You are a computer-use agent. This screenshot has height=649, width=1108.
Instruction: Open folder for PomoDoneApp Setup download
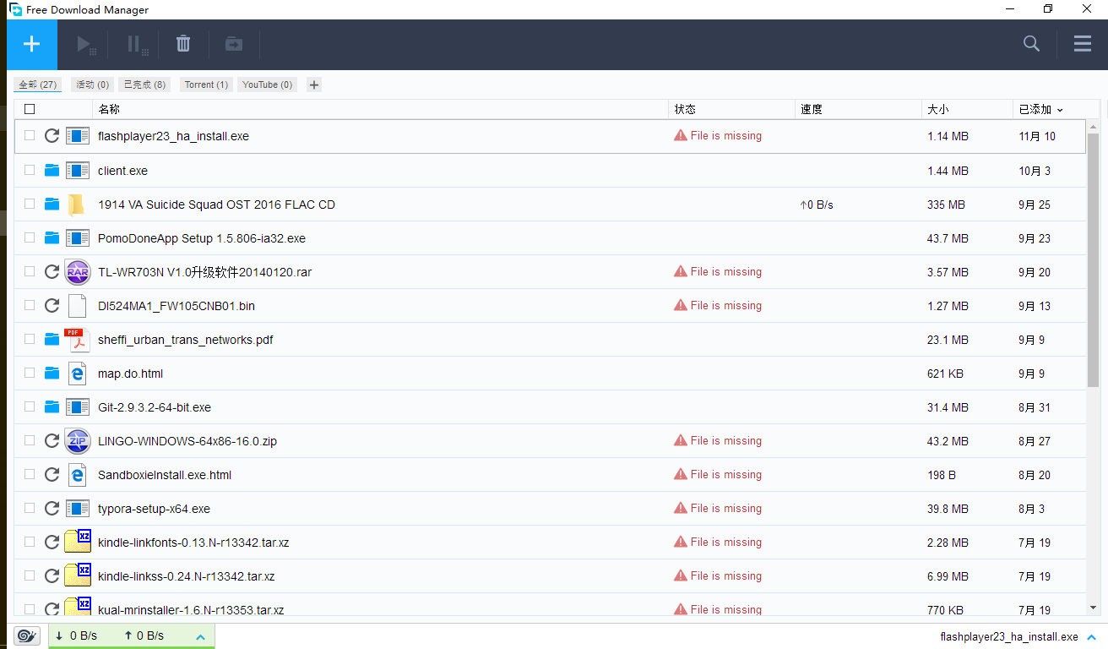coord(52,238)
